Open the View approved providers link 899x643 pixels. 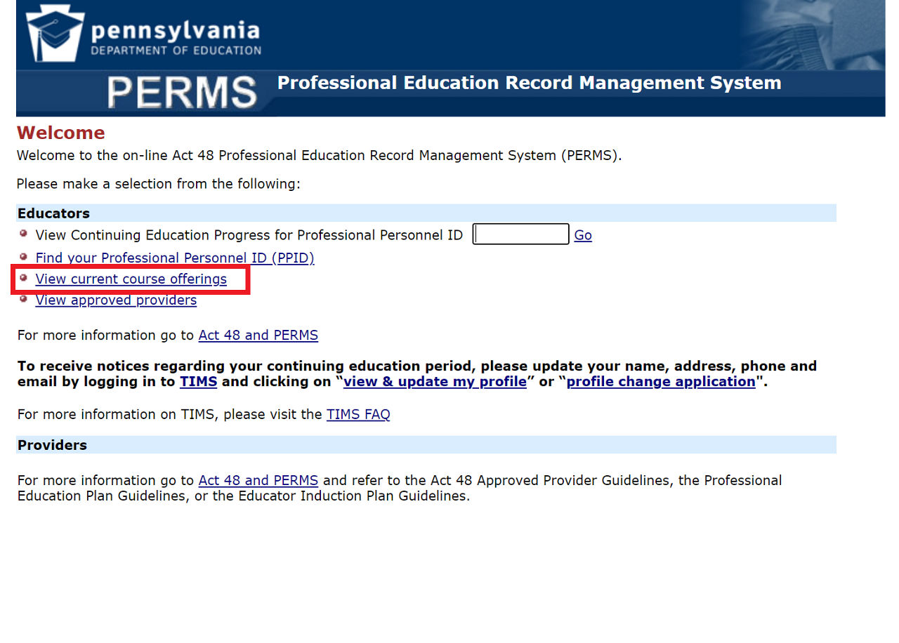click(x=115, y=300)
